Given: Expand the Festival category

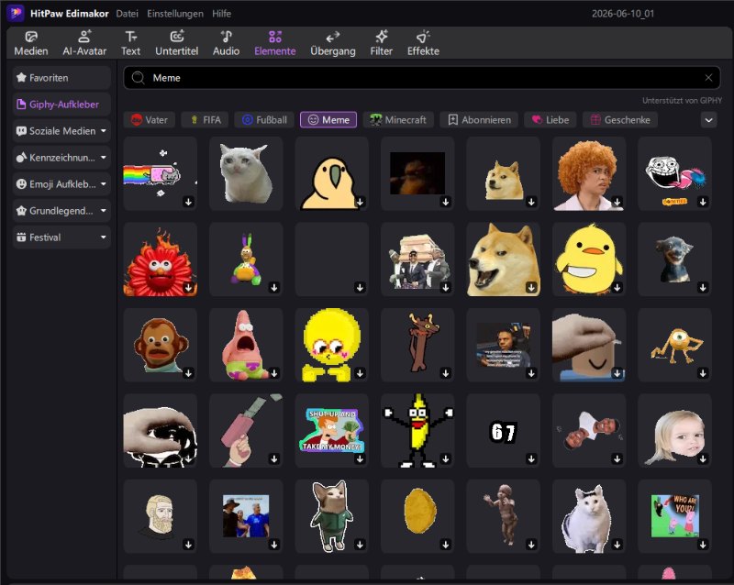Looking at the screenshot, I should click(61, 237).
